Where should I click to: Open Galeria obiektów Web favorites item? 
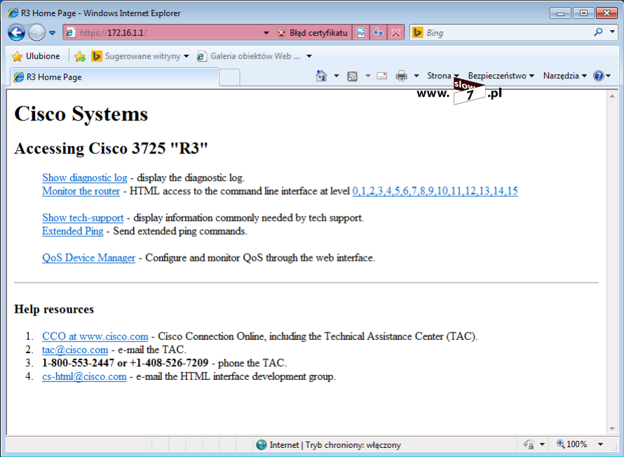coord(249,56)
